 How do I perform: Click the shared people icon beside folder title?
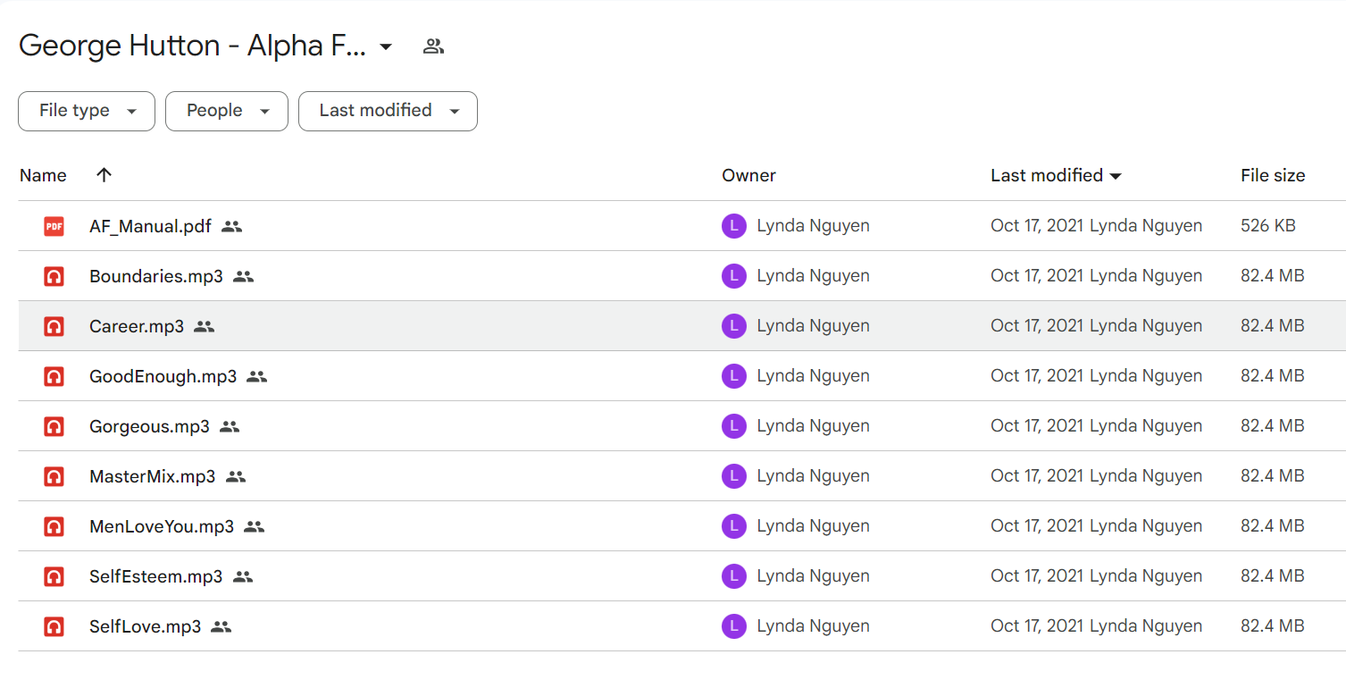click(433, 46)
